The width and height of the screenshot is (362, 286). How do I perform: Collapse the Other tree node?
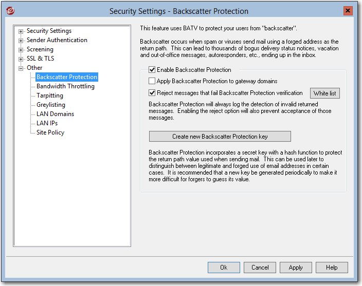pyautogui.click(x=21, y=68)
